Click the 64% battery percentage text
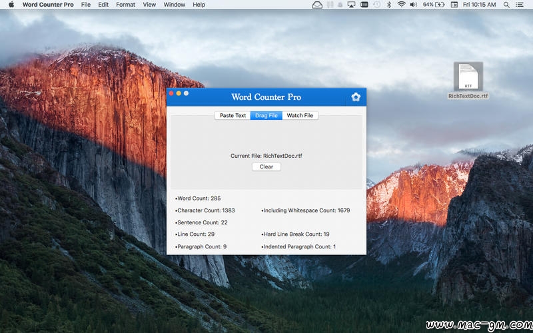Image resolution: width=533 pixels, height=333 pixels. 428,5
